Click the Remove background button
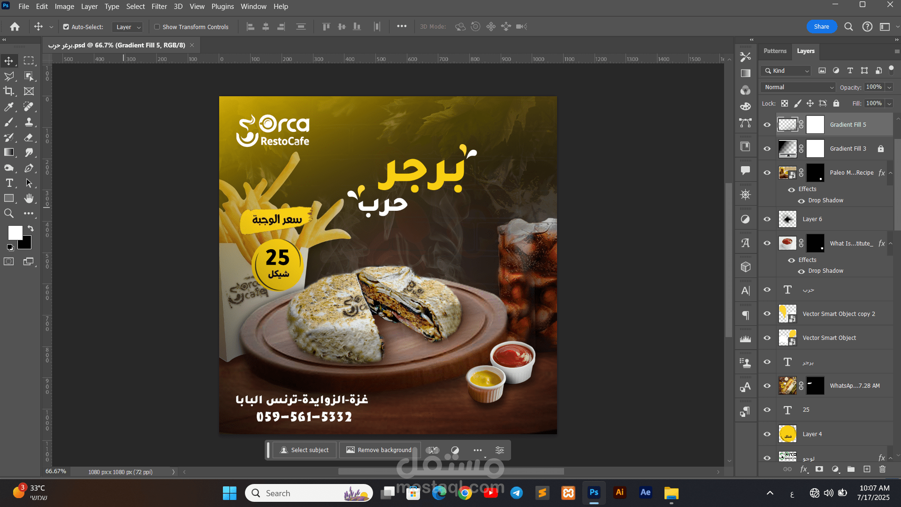Viewport: 901px width, 507px height. tap(379, 450)
